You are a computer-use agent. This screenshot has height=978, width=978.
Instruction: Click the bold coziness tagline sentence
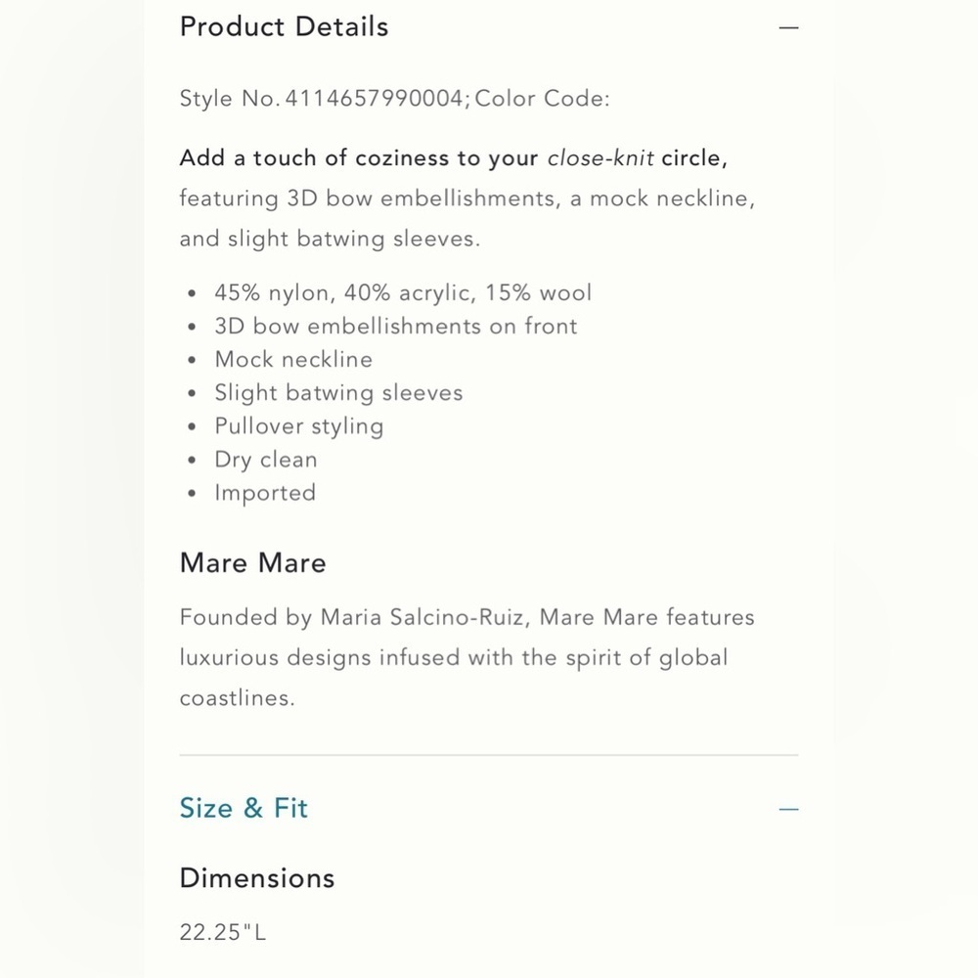point(454,157)
